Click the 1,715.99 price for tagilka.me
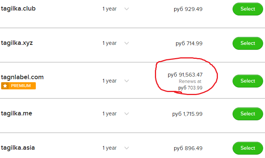Screen dimensions: 265x158 [187, 114]
